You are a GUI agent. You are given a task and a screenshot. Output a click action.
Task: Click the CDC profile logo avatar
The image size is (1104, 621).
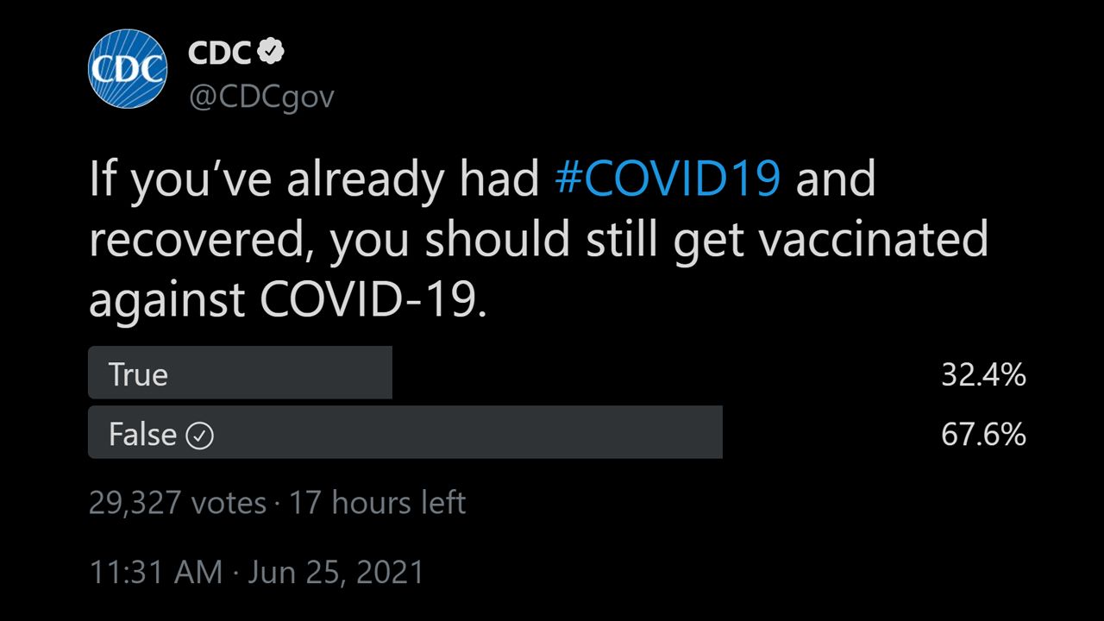127,68
